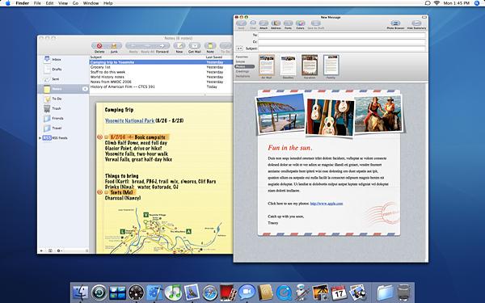Open Time Machine from the Dock
The width and height of the screenshot is (485, 303).
(99, 292)
